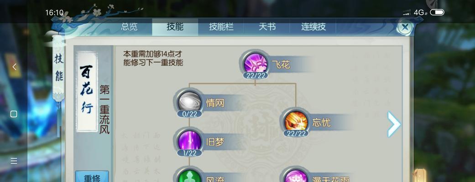Select the 漫天花雨 skill icon
The image size is (475, 182).
click(x=296, y=176)
